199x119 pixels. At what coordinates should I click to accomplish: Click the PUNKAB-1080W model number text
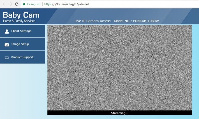(x=146, y=21)
